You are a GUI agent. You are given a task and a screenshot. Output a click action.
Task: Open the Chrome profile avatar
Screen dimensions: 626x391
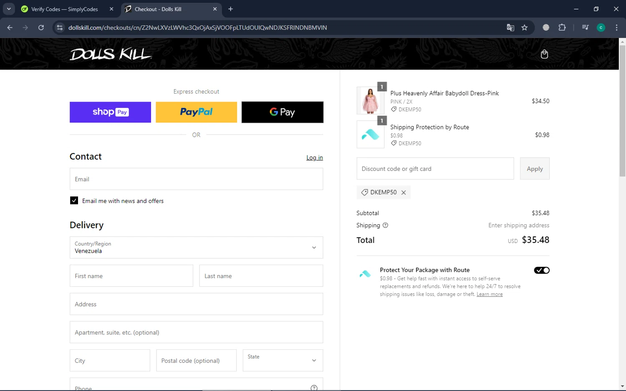[x=601, y=28]
